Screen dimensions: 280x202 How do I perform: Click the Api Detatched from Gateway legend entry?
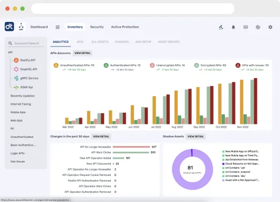pyautogui.click(x=240, y=160)
